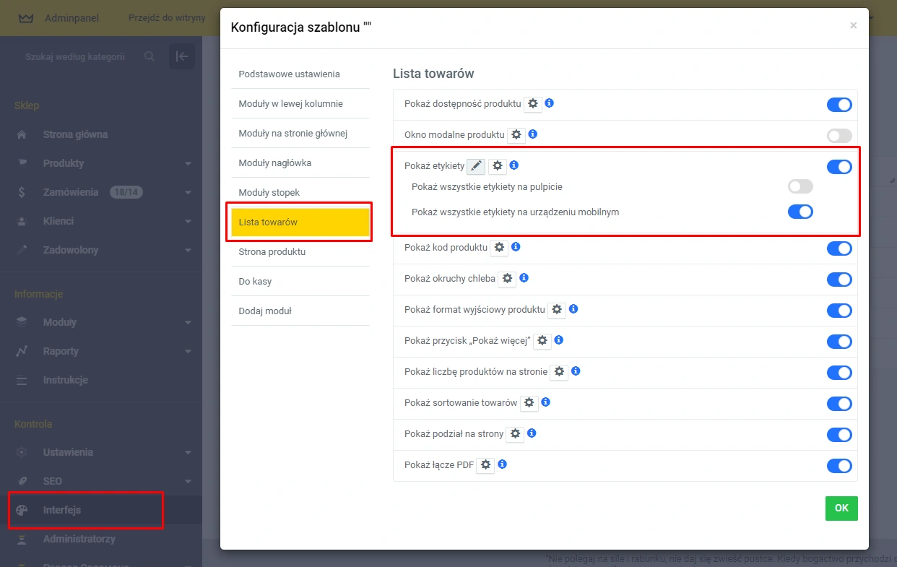
Task: Open gear settings for Pokaż kod produktu
Action: (x=499, y=248)
